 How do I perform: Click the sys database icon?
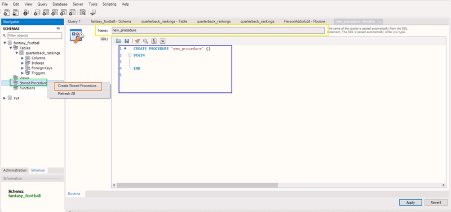(10, 98)
